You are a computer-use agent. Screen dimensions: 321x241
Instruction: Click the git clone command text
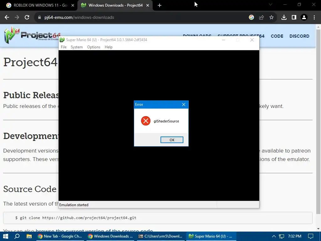coord(76,218)
